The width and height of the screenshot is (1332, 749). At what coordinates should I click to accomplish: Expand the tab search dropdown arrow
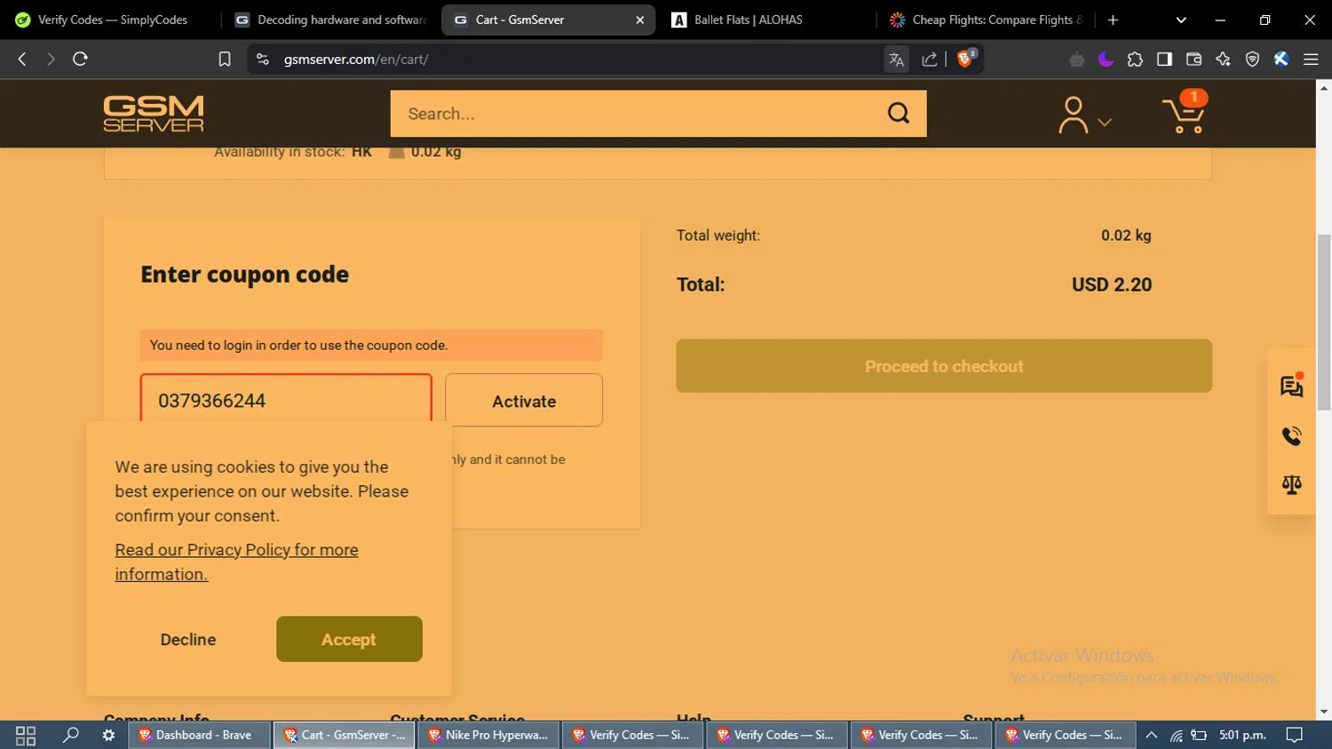coord(1181,20)
